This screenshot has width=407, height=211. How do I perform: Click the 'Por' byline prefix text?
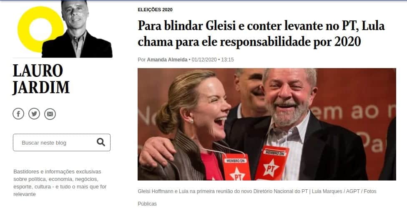[x=142, y=60]
